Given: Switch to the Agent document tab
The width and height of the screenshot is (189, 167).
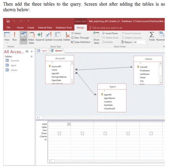Looking at the screenshot, I should point(43,51).
